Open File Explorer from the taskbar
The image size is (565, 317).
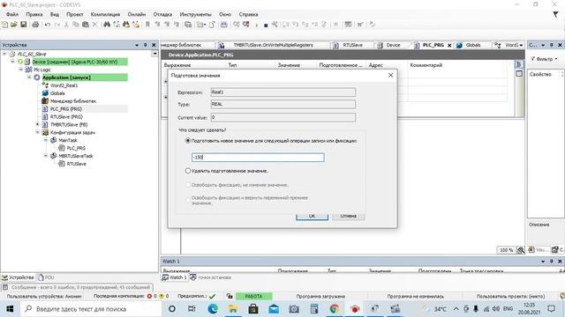coord(233,309)
